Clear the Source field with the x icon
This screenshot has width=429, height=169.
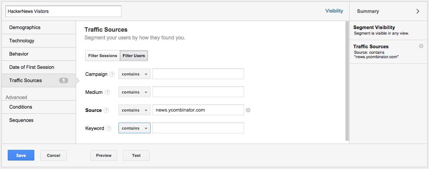coord(248,110)
